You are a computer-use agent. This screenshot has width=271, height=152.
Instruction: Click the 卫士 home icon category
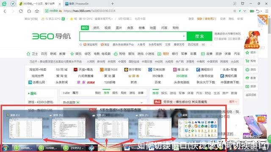click(28, 54)
